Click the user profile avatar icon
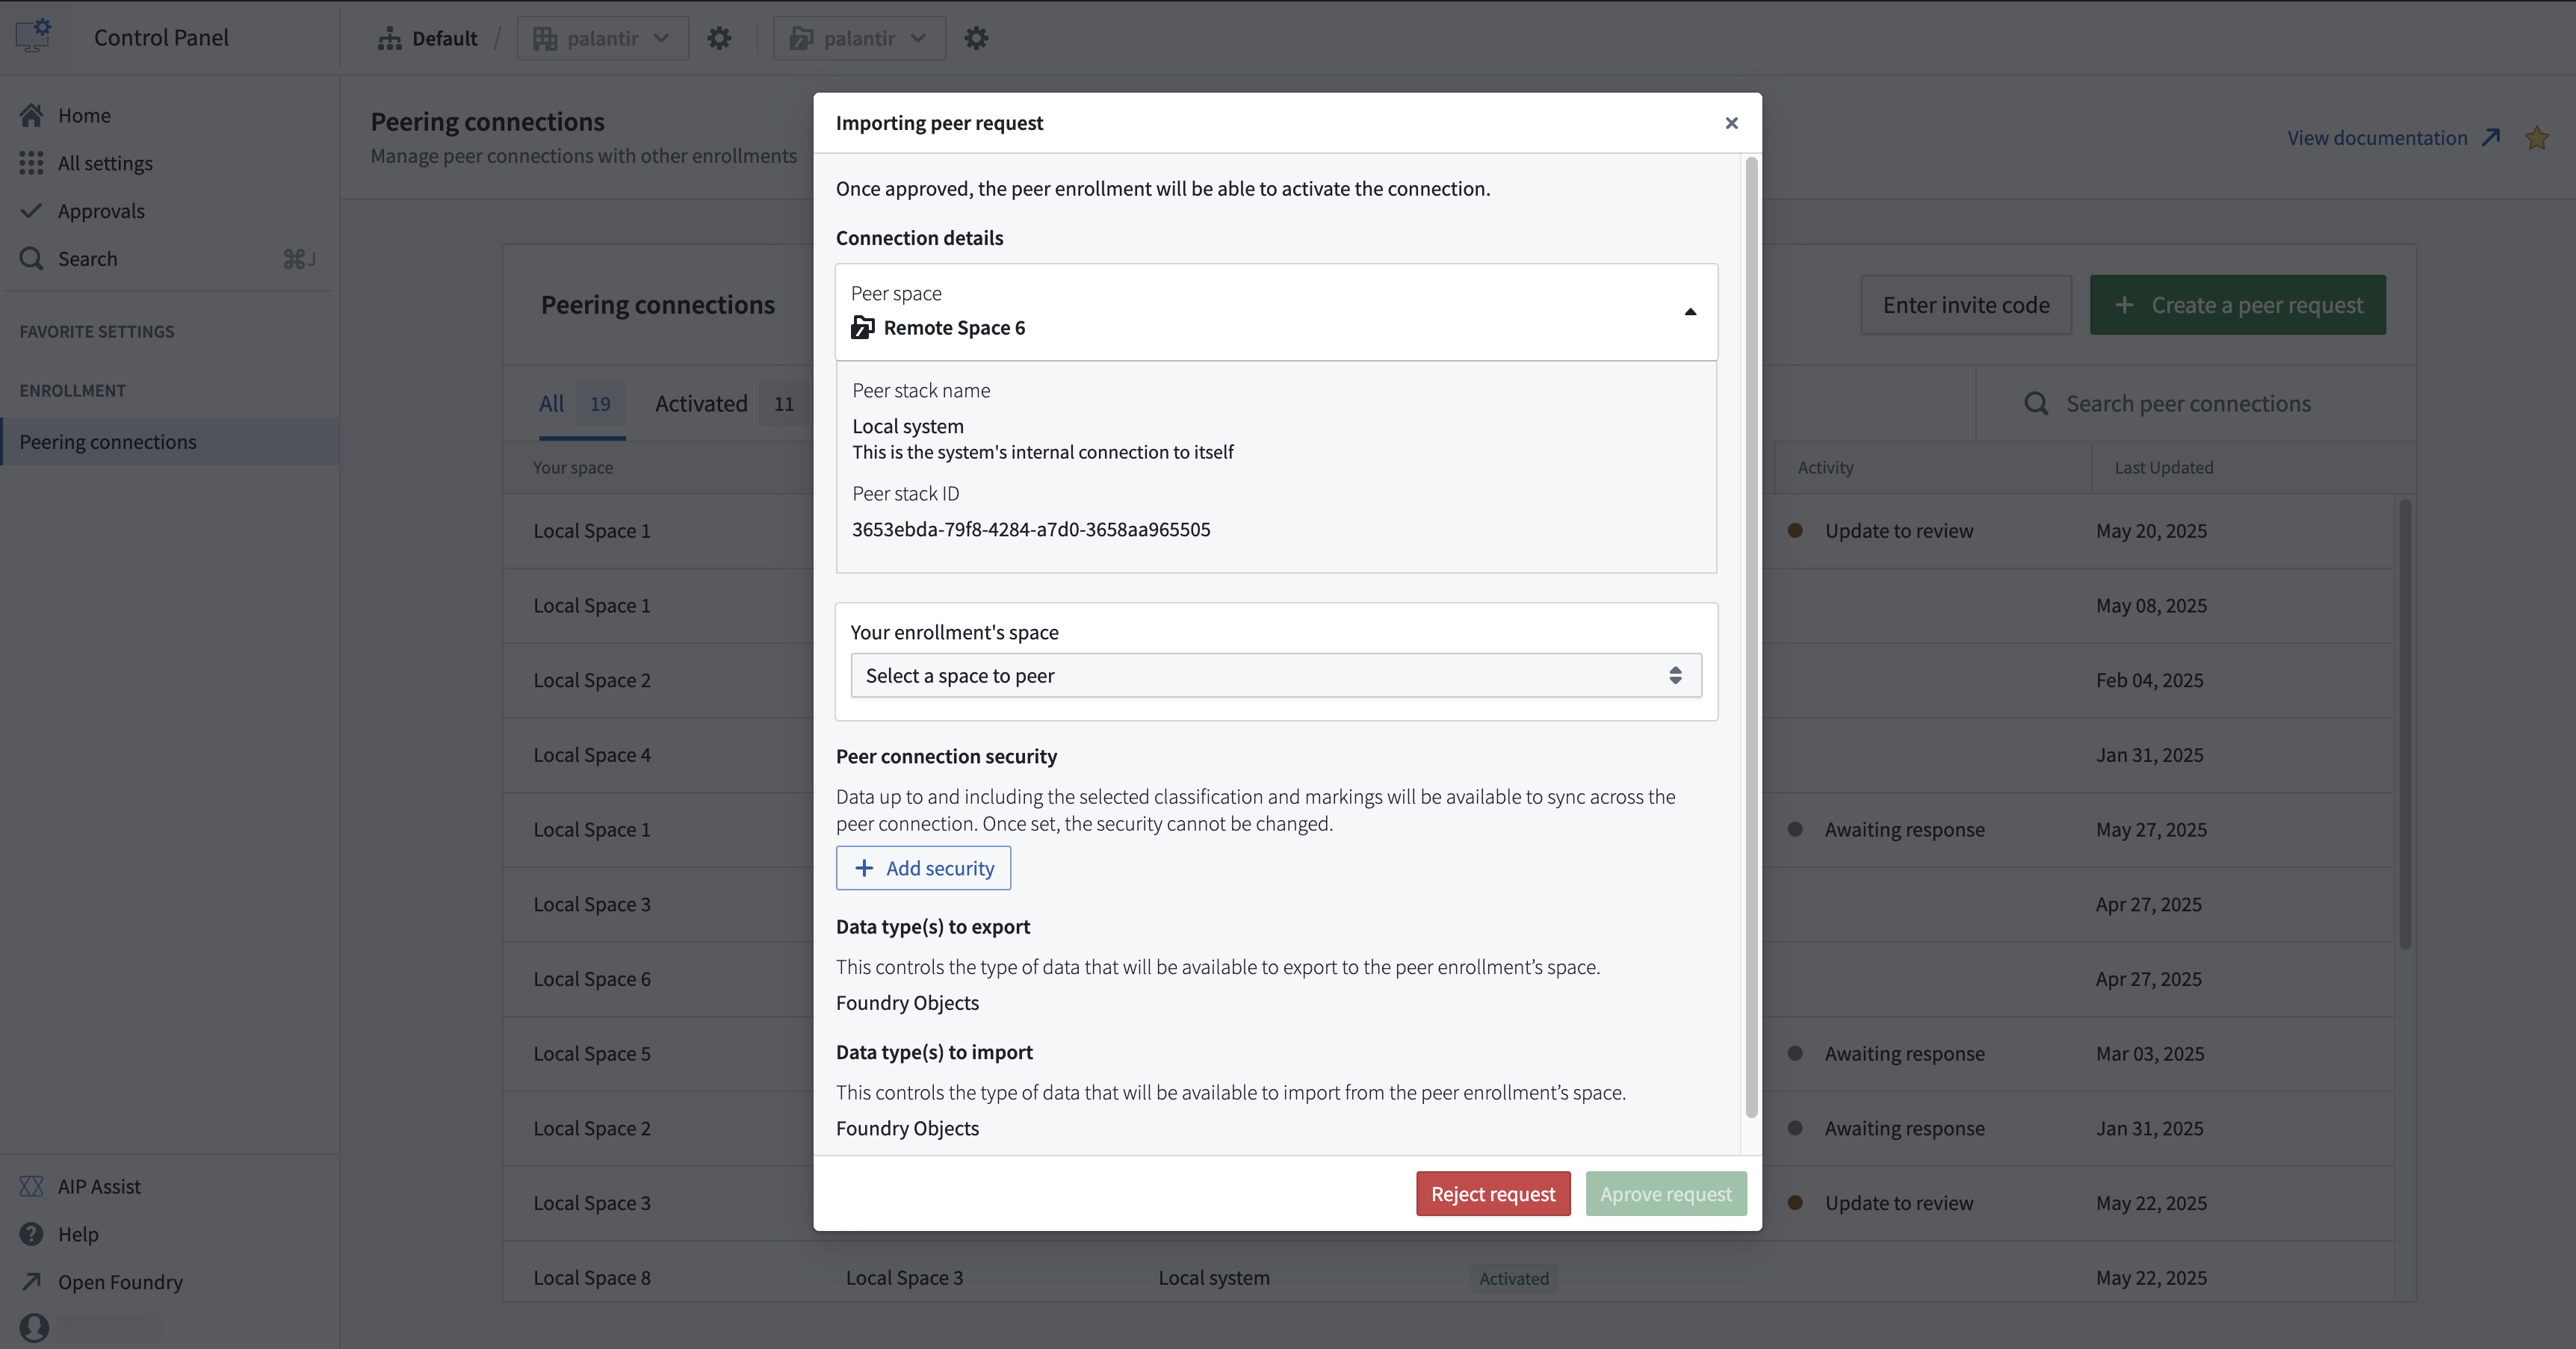The image size is (2576, 1349). click(34, 1327)
